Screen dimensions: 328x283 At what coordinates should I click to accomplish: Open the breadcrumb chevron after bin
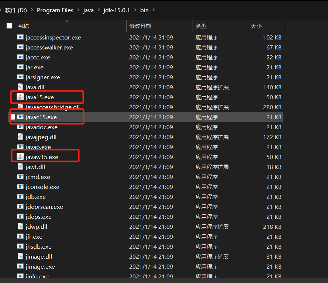pyautogui.click(x=155, y=10)
